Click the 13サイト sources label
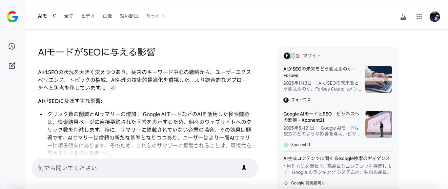The image size is (448, 189). 312,56
